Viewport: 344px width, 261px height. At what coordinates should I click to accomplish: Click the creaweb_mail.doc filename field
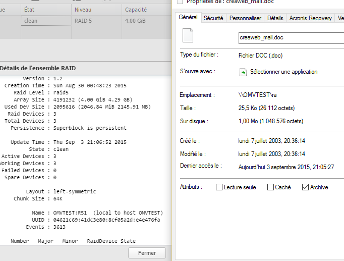coord(291,38)
